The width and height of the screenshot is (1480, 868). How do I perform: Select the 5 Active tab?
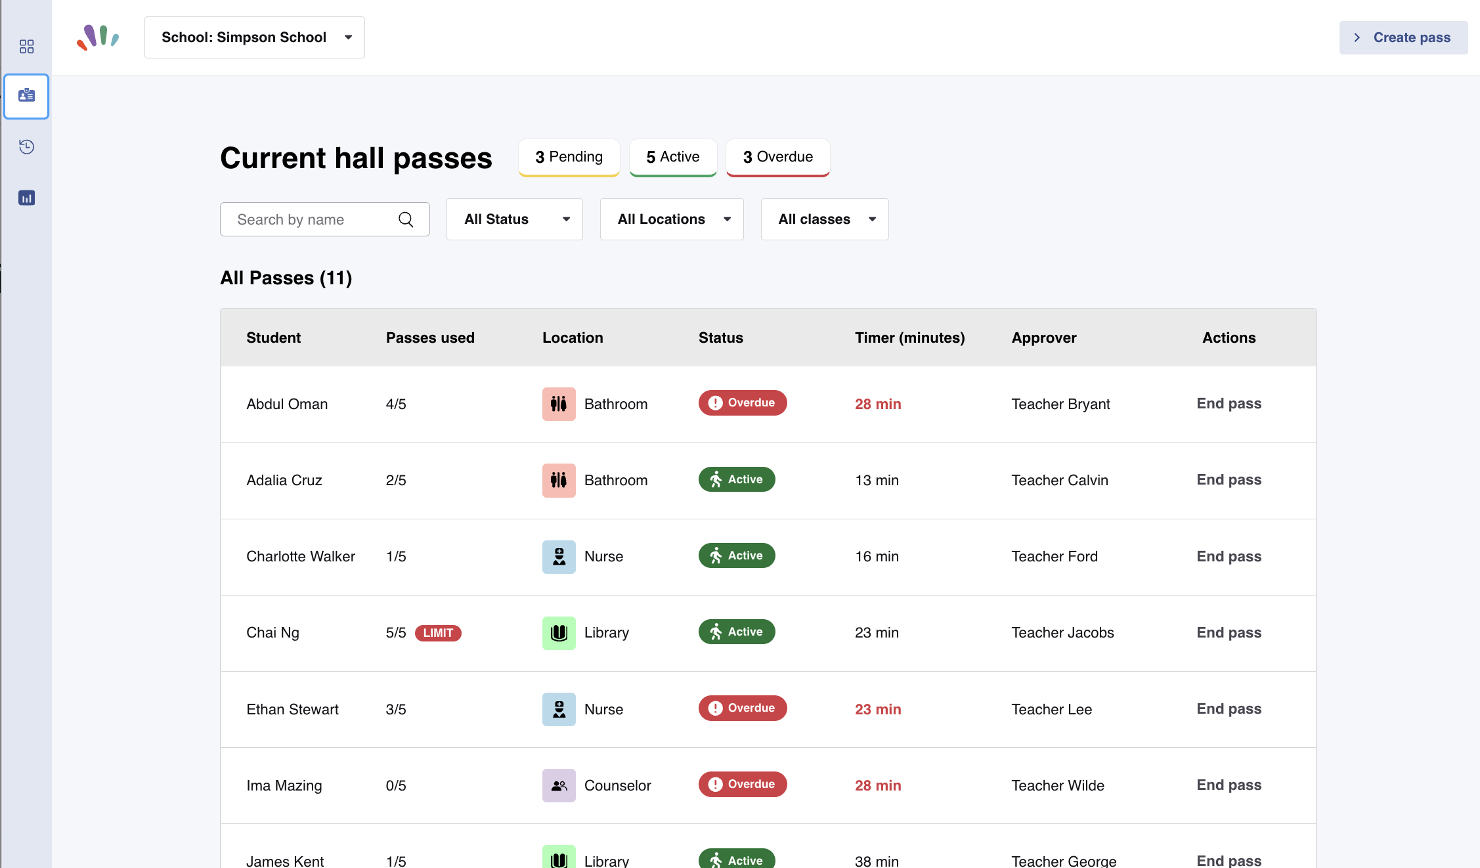pos(673,158)
